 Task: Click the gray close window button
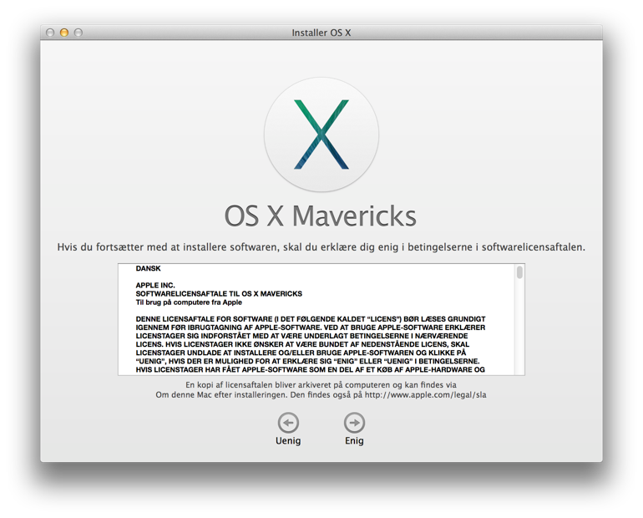pyautogui.click(x=50, y=33)
